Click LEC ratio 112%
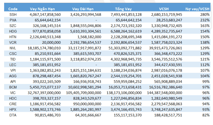 click(205, 65)
